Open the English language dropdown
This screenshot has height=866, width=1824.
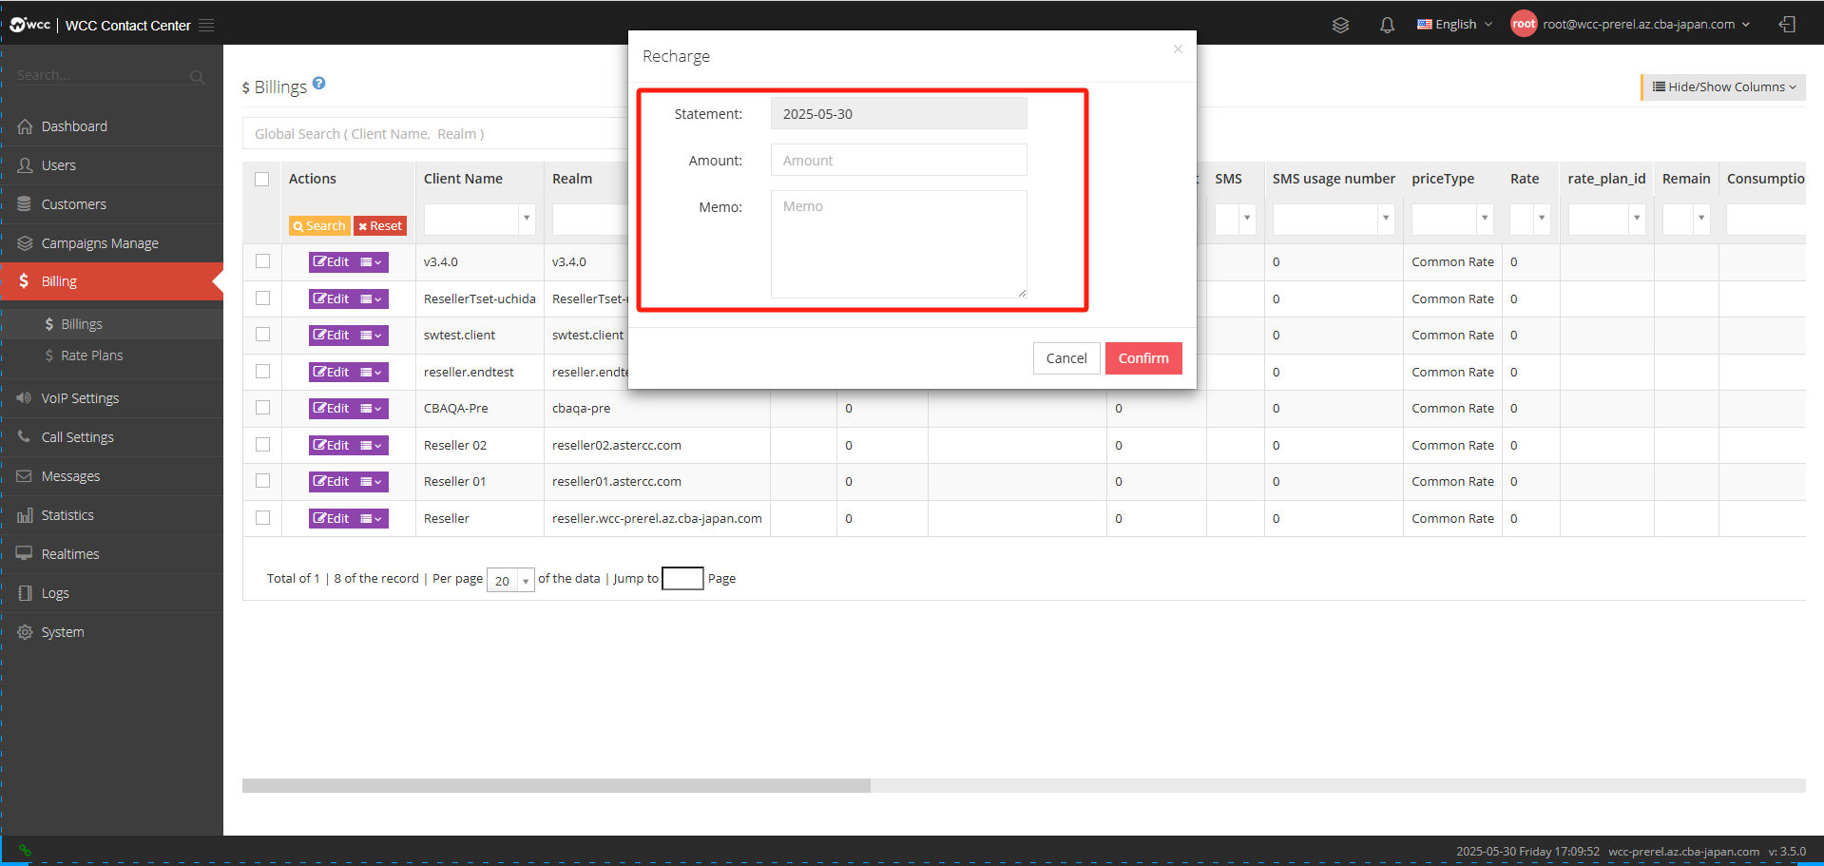tap(1454, 25)
